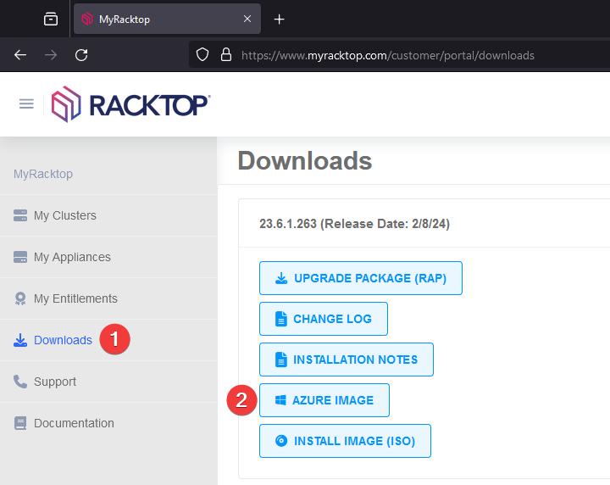Close the MyRacktop tab

tap(247, 19)
